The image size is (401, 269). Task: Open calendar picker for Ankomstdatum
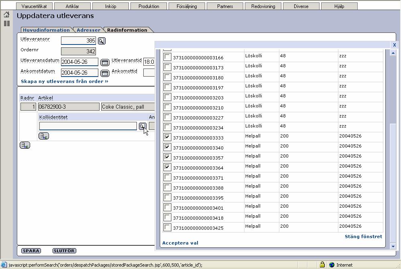(x=105, y=73)
